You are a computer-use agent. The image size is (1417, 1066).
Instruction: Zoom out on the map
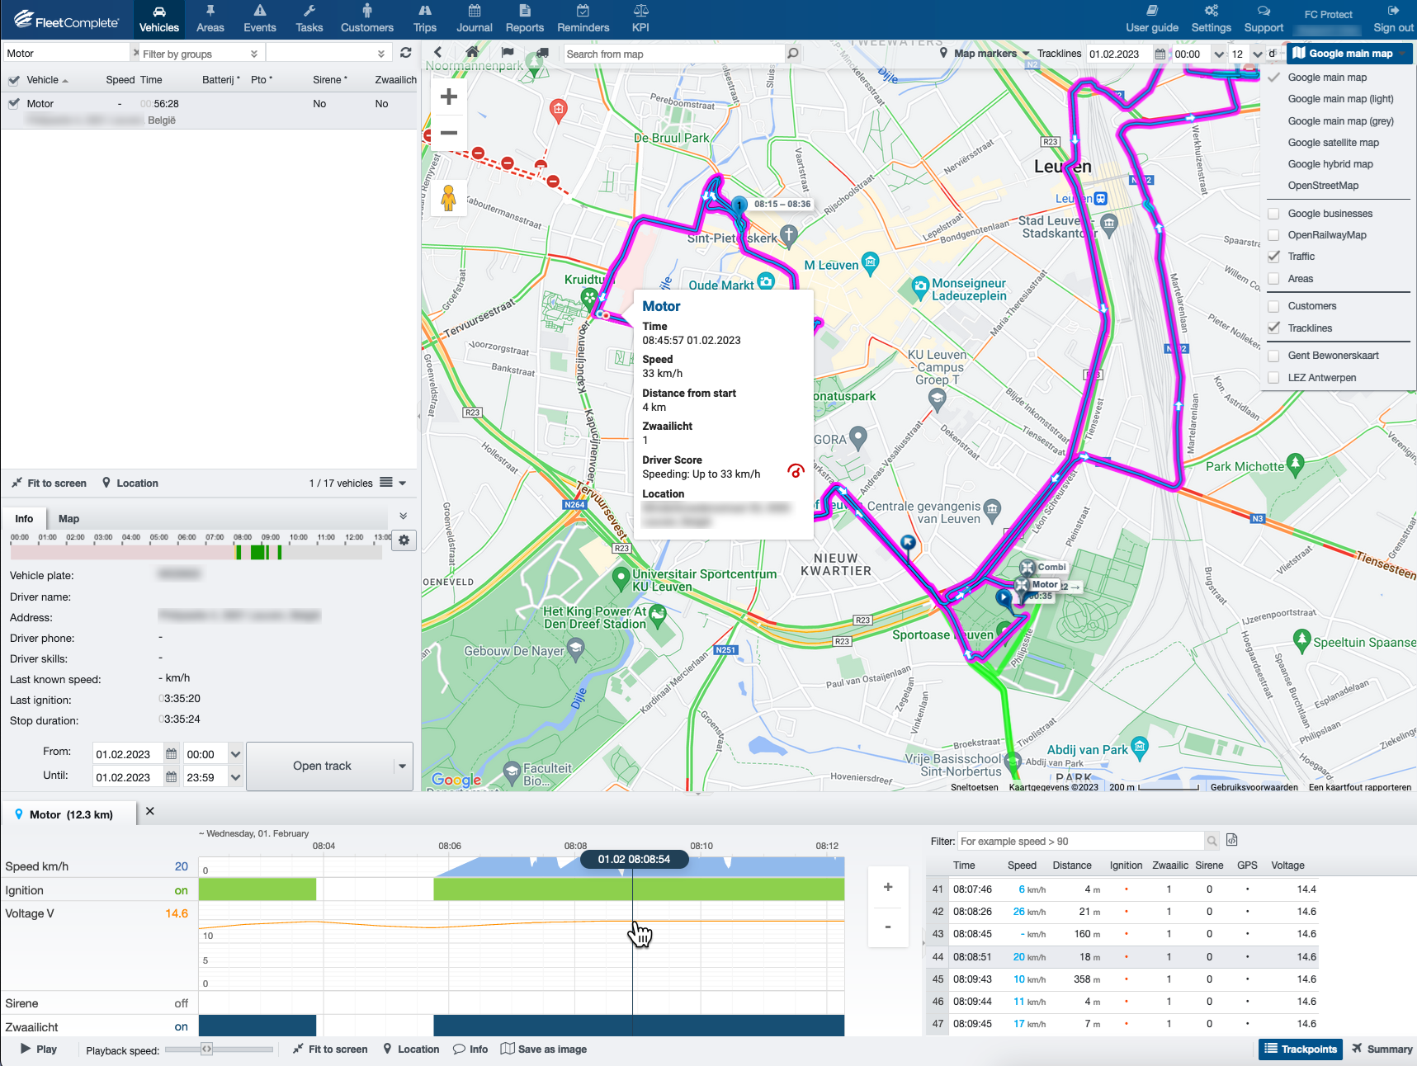coord(448,132)
